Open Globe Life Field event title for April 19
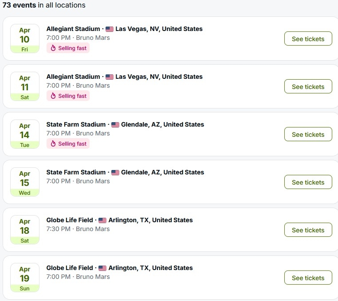Image resolution: width=338 pixels, height=301 pixels. (70, 268)
